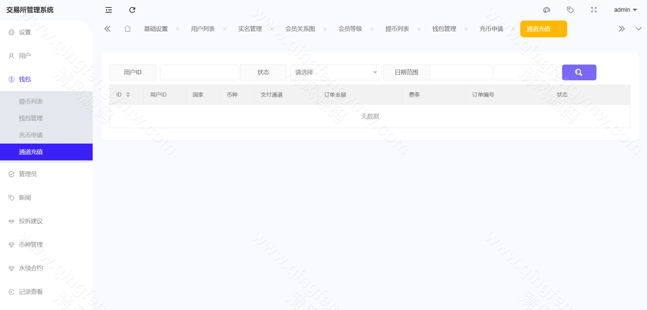Enter fullscreen with the expand icon
Image resolution: width=647 pixels, height=310 pixels.
[x=594, y=10]
